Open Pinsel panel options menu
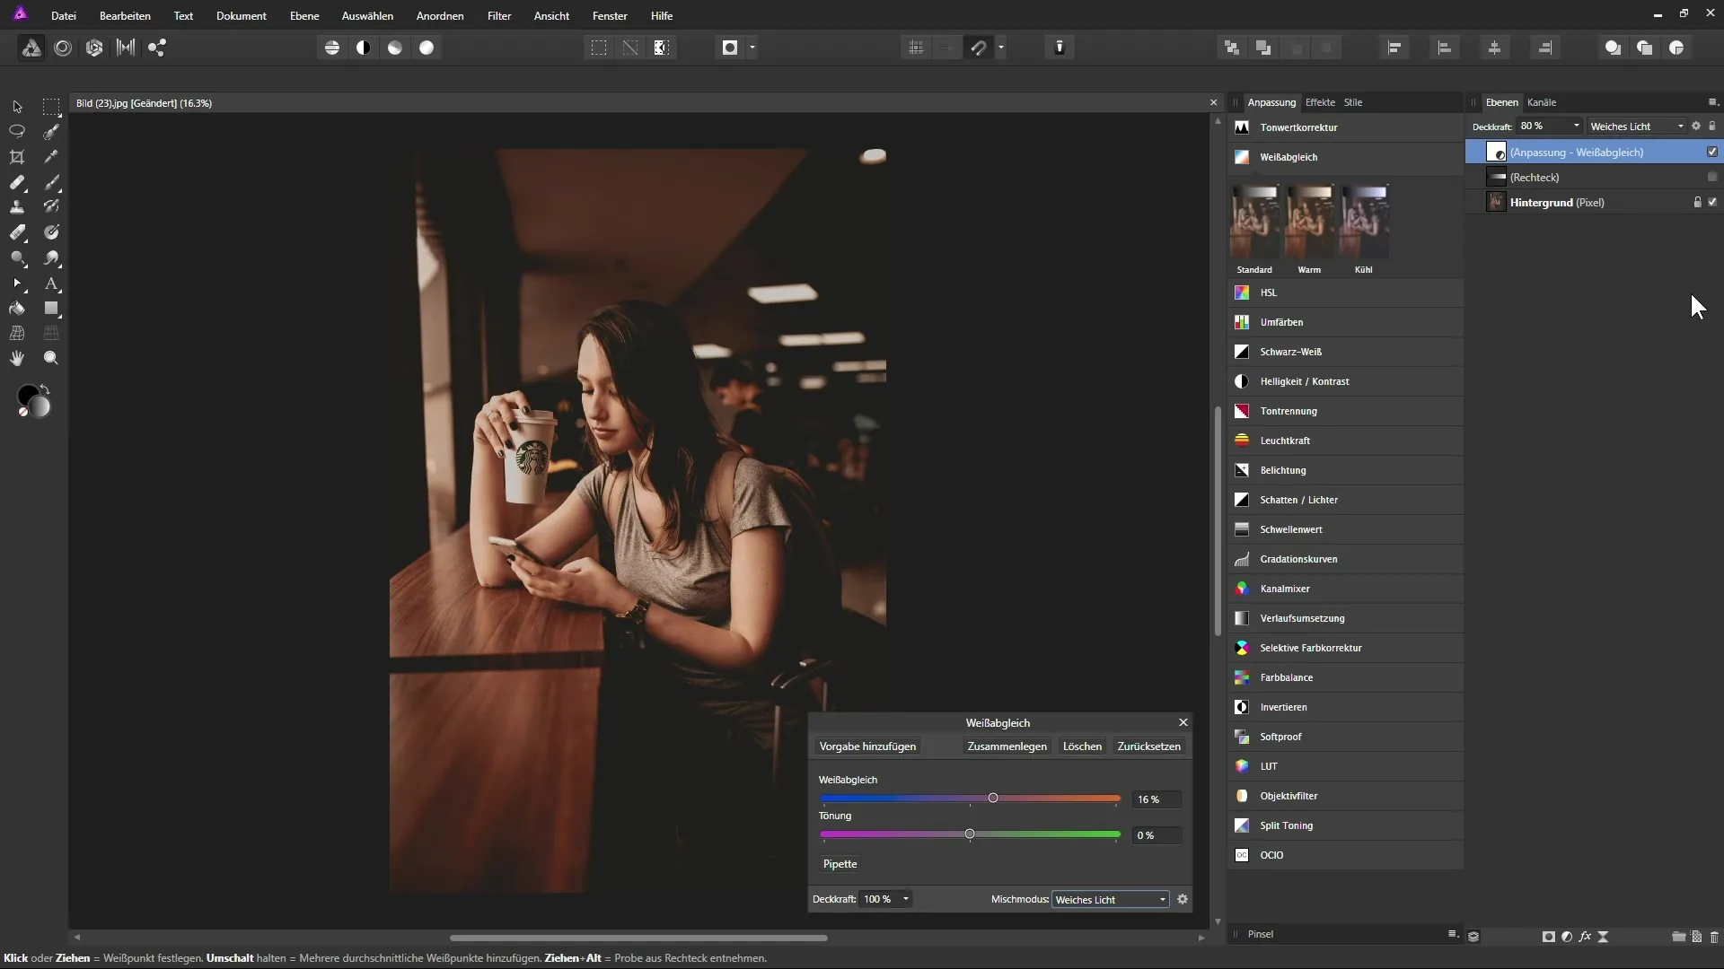Image resolution: width=1724 pixels, height=969 pixels. (x=1452, y=934)
